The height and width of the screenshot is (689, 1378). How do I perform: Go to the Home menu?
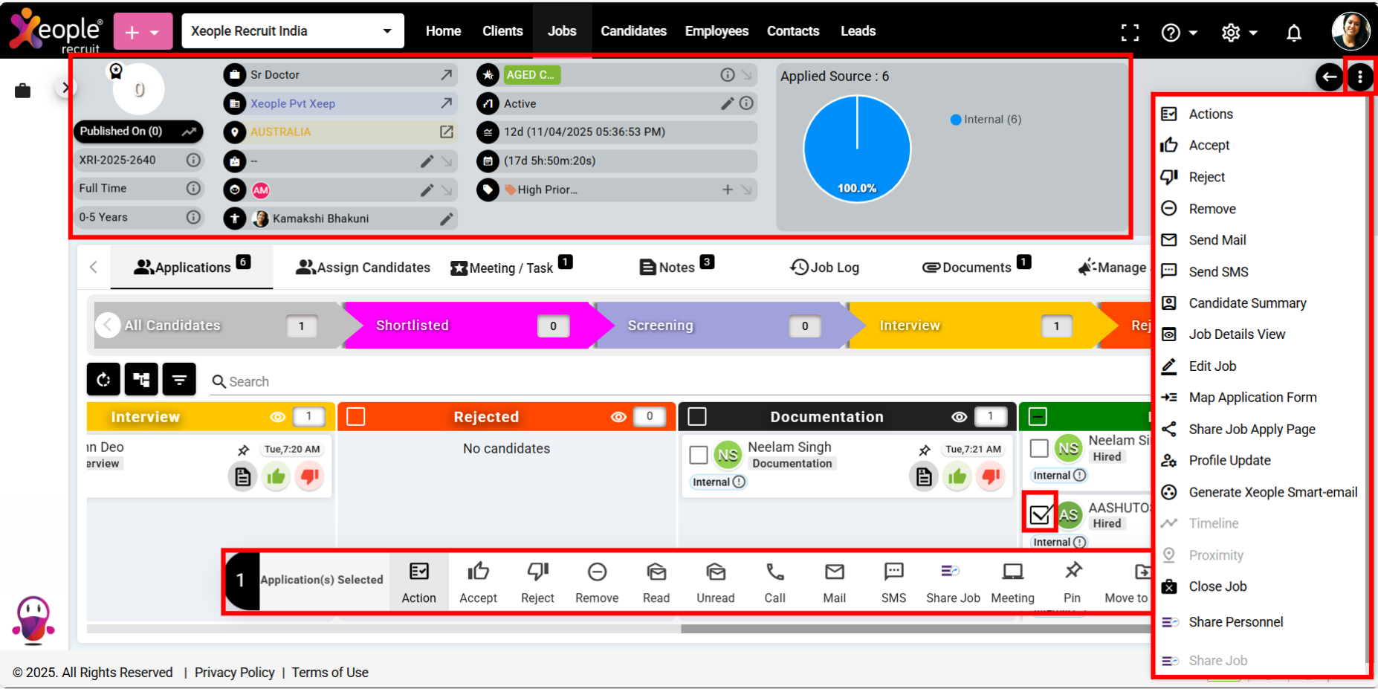[x=443, y=31]
